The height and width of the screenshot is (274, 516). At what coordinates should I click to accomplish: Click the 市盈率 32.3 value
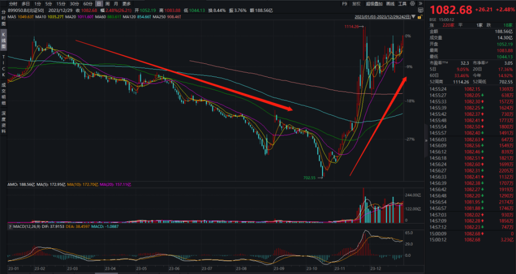tap(464, 63)
